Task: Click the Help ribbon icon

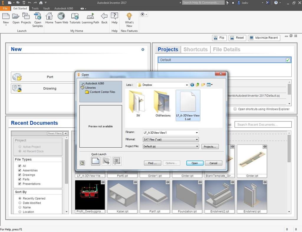Action: (x=114, y=16)
